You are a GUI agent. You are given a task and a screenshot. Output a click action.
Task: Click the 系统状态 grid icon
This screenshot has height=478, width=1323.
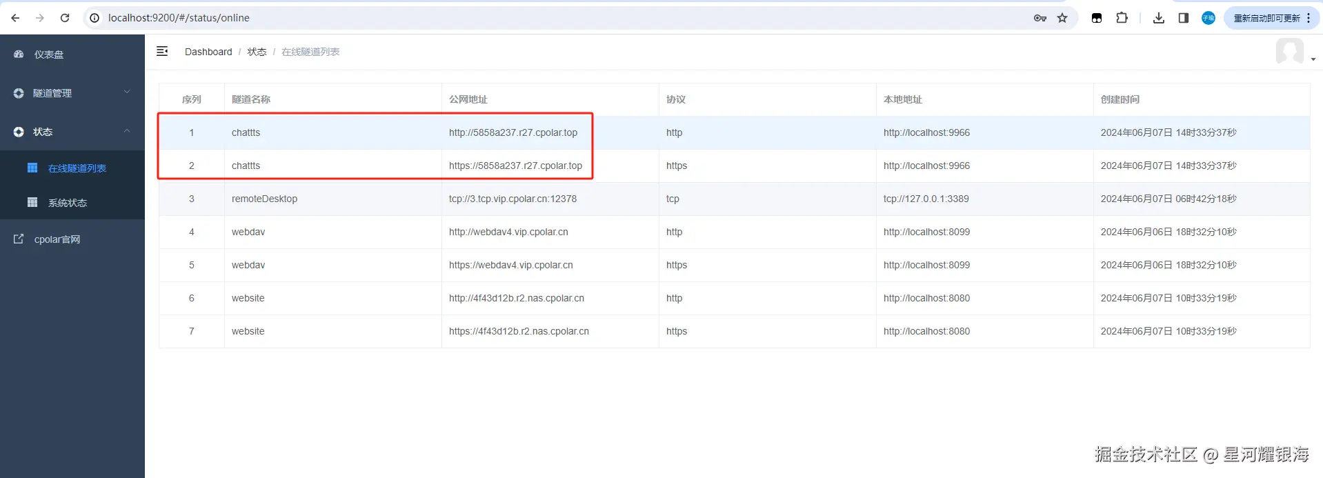pyautogui.click(x=32, y=202)
